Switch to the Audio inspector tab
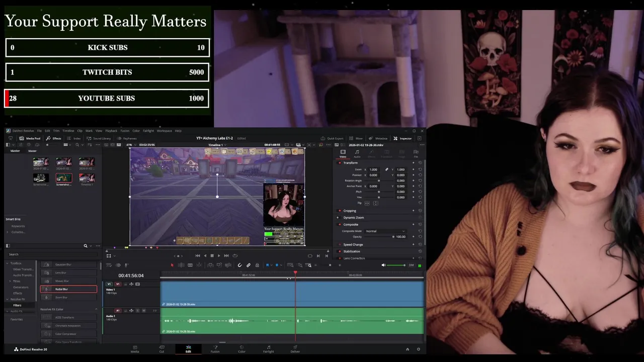 tap(357, 153)
